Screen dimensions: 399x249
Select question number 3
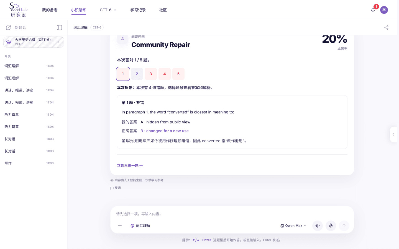[x=151, y=74]
